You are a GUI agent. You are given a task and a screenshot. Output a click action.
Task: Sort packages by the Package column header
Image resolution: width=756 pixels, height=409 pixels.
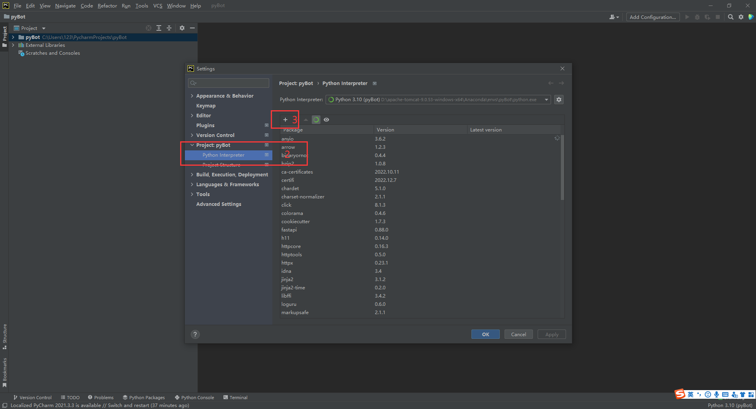tap(327, 130)
